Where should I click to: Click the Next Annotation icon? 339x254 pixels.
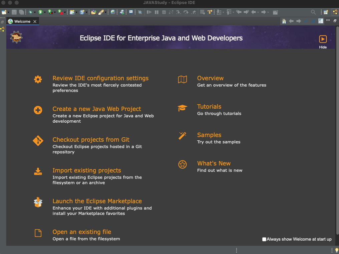point(219,12)
